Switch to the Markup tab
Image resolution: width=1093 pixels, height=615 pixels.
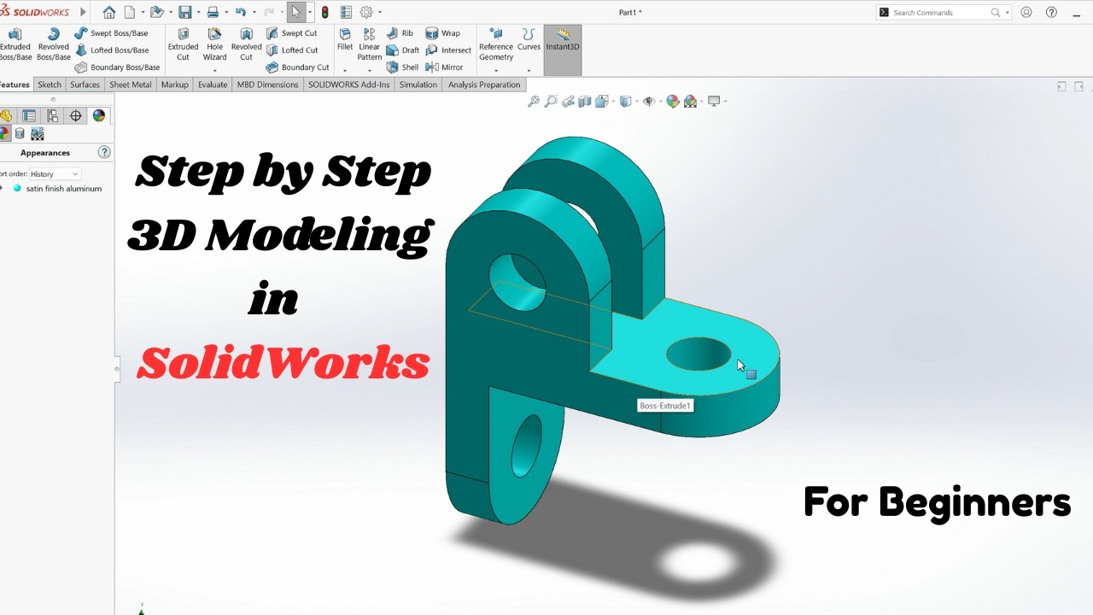(x=174, y=85)
